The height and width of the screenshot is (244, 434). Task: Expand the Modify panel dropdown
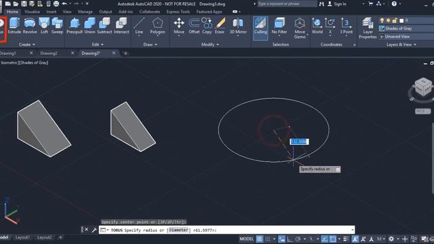pyautogui.click(x=210, y=45)
